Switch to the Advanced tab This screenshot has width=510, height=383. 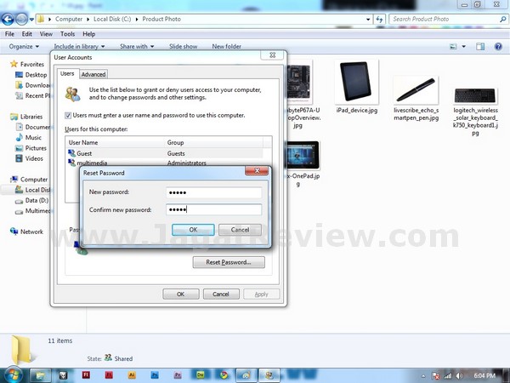tap(93, 75)
